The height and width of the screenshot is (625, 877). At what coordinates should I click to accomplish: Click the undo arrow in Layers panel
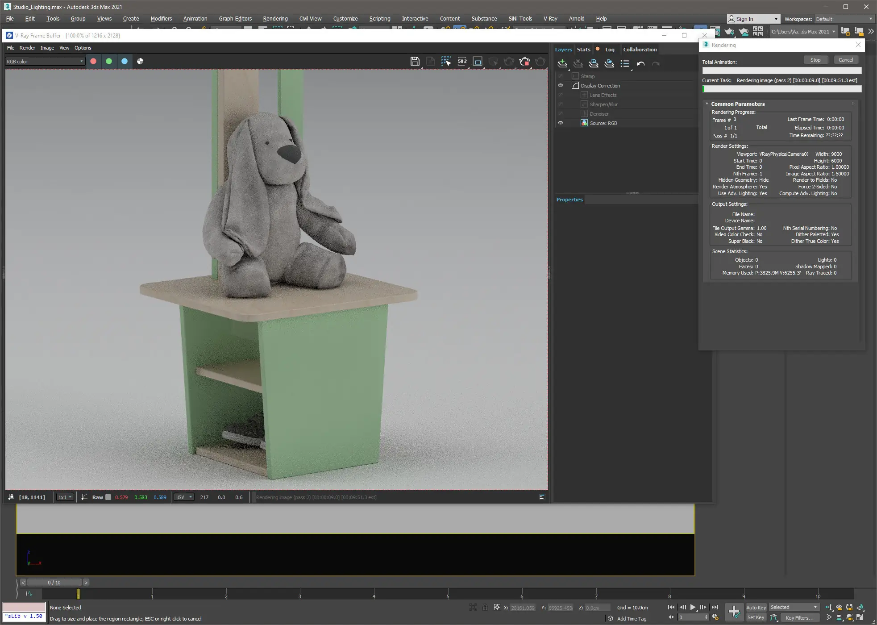pyautogui.click(x=640, y=64)
